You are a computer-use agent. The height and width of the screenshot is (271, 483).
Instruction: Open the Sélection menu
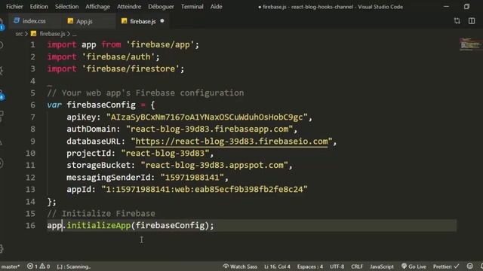coord(67,7)
